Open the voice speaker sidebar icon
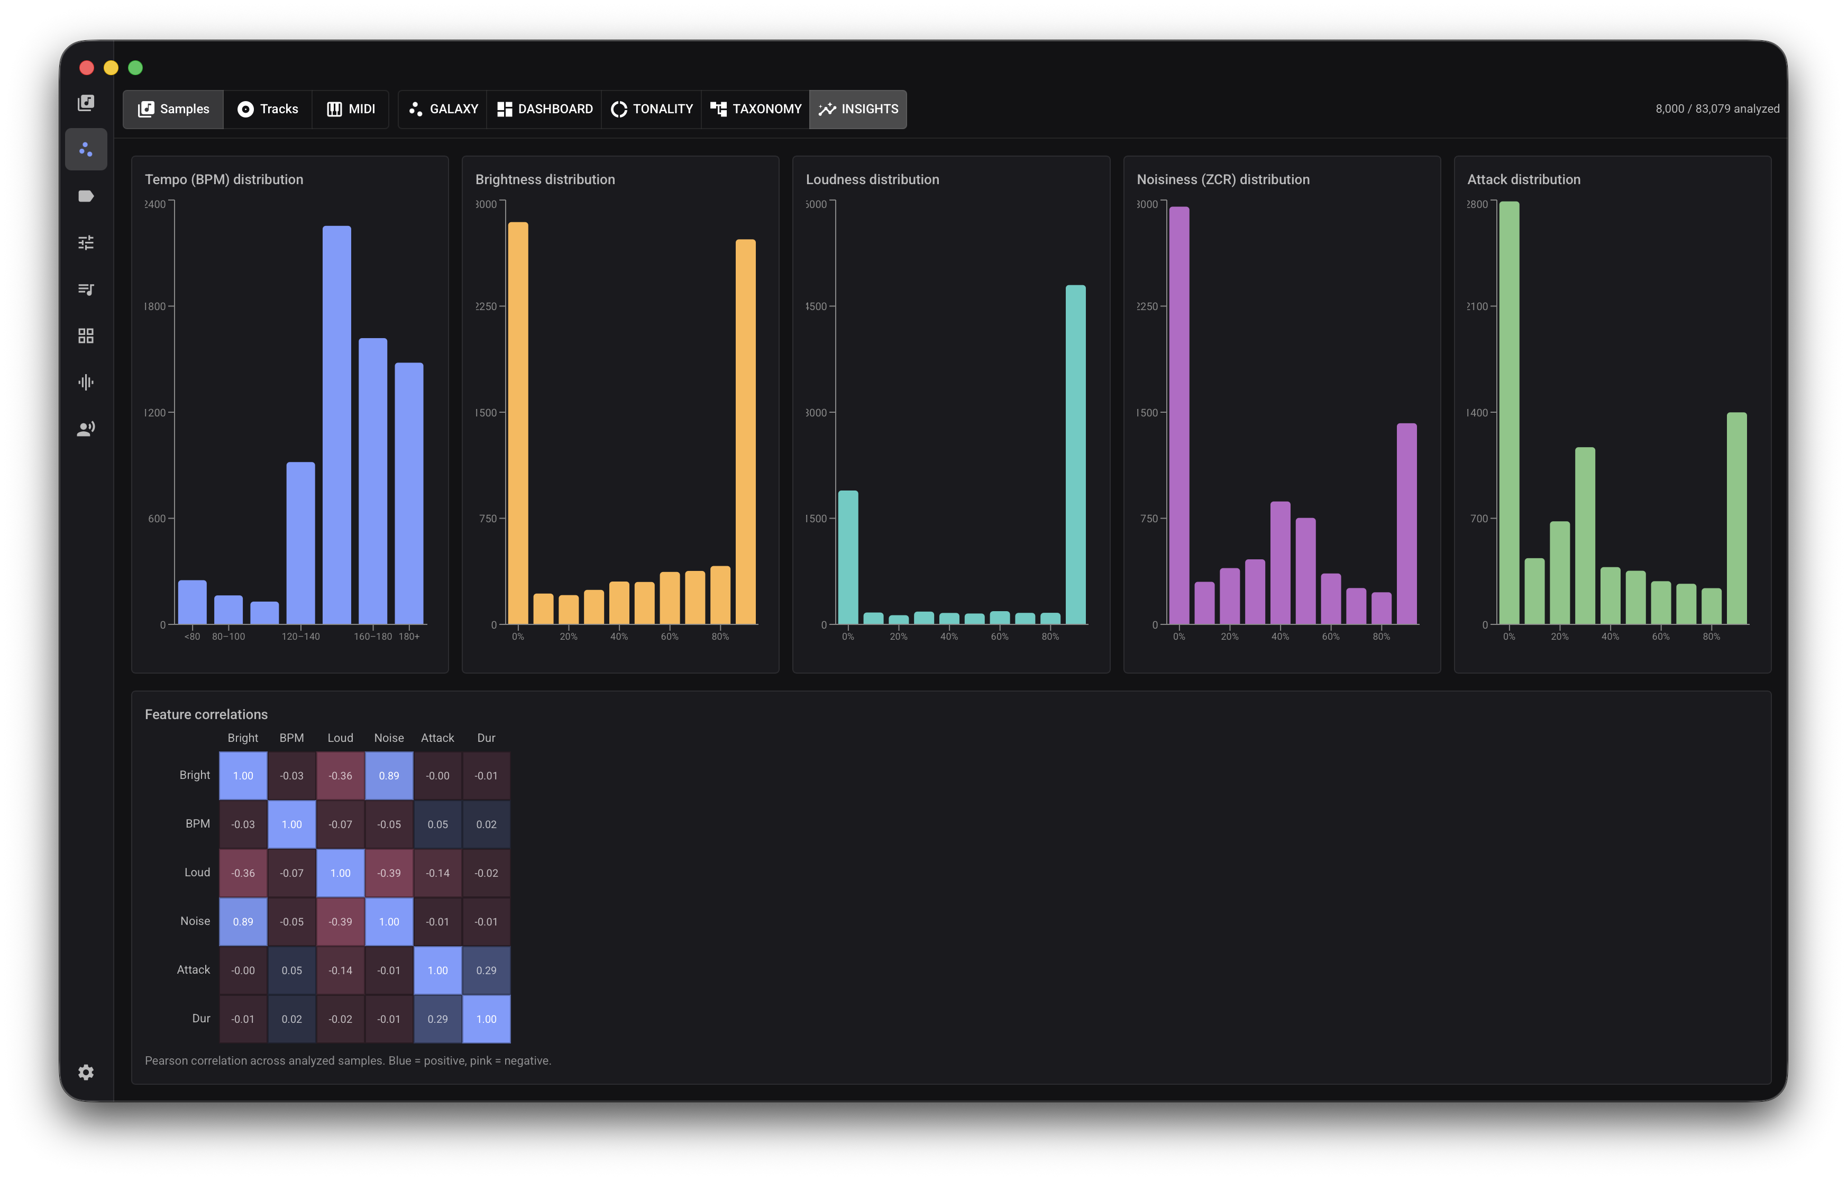 (x=86, y=429)
